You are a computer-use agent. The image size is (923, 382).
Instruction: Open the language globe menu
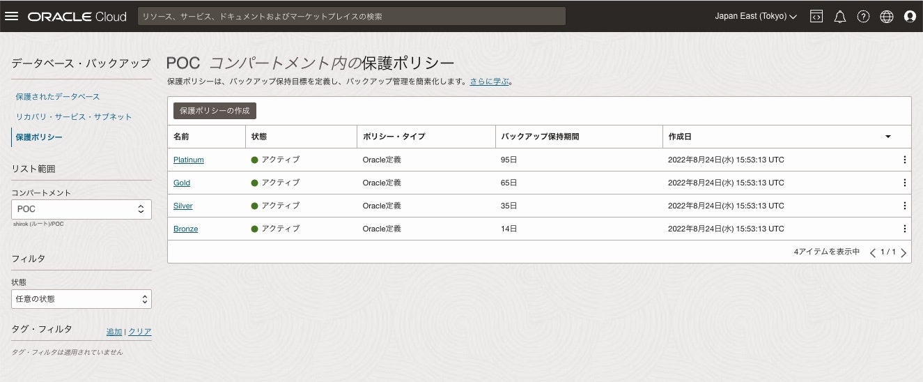[x=887, y=17]
